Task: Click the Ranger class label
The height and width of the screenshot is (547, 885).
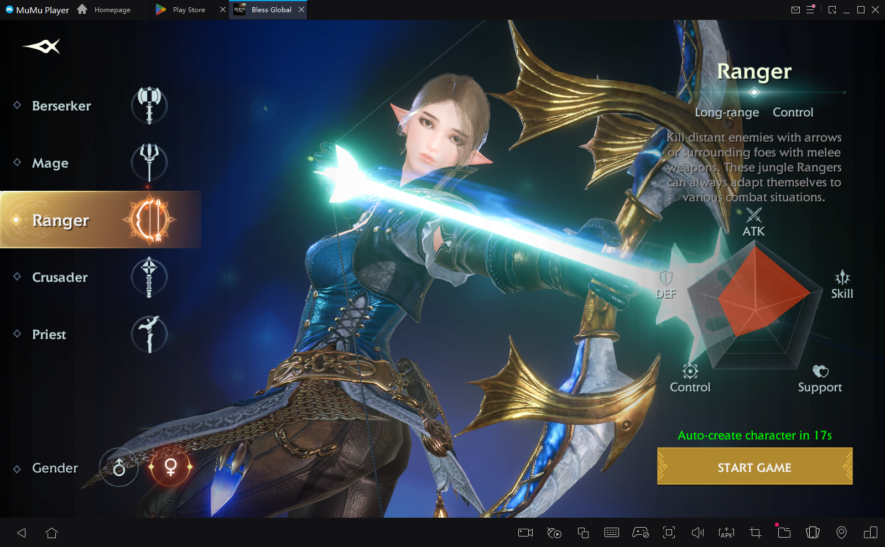Action: 61,220
